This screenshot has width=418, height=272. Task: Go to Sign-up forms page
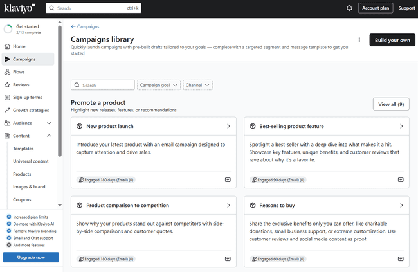pyautogui.click(x=27, y=97)
